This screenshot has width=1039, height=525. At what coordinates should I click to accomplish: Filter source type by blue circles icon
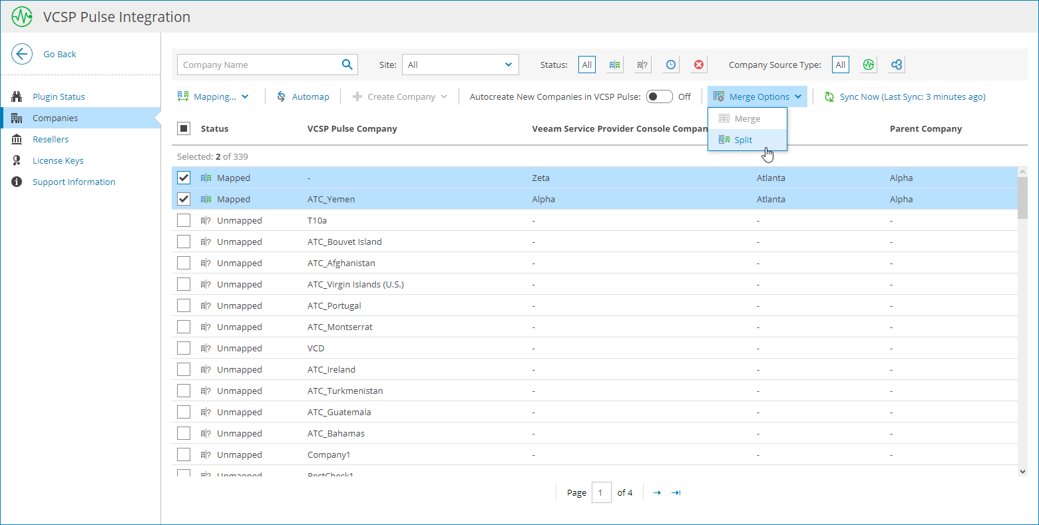pos(897,65)
